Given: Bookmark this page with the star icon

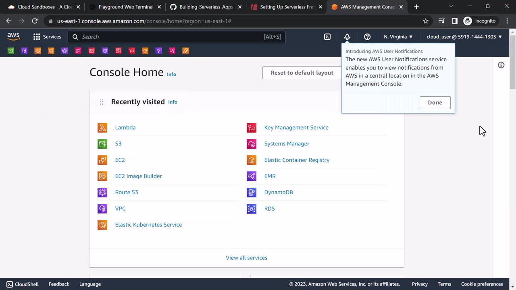Looking at the screenshot, I should click(x=426, y=21).
